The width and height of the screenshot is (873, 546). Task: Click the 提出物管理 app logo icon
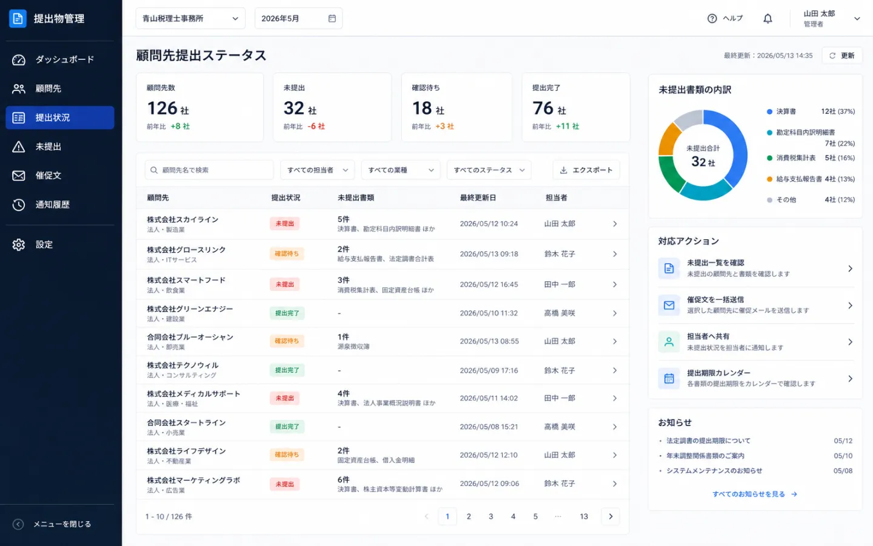tap(18, 19)
